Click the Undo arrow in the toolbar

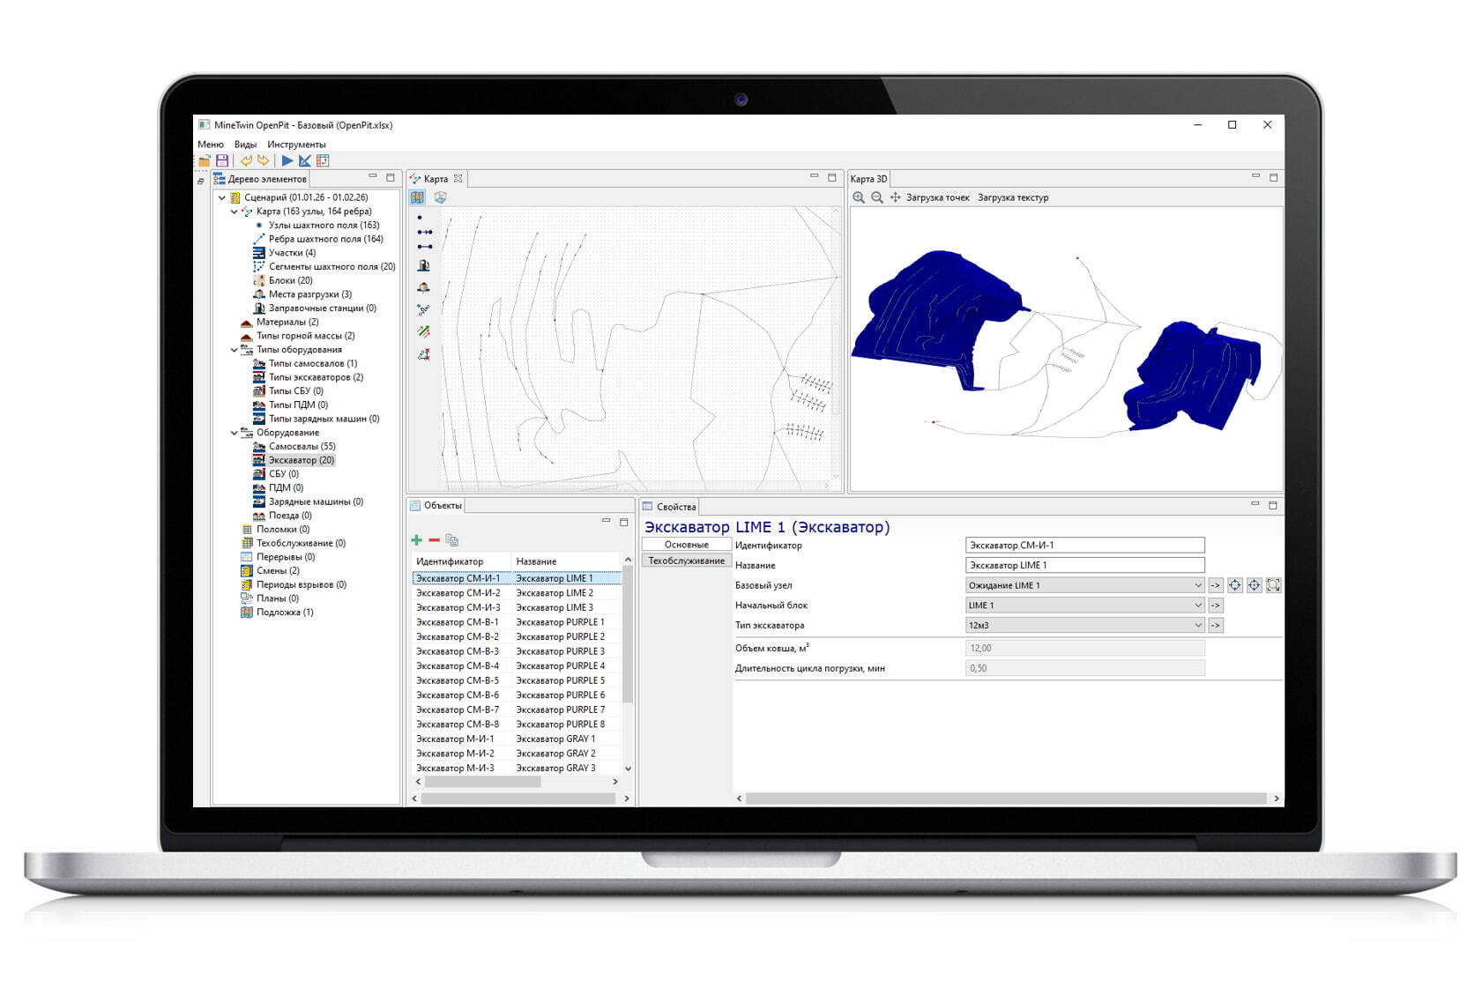click(246, 160)
